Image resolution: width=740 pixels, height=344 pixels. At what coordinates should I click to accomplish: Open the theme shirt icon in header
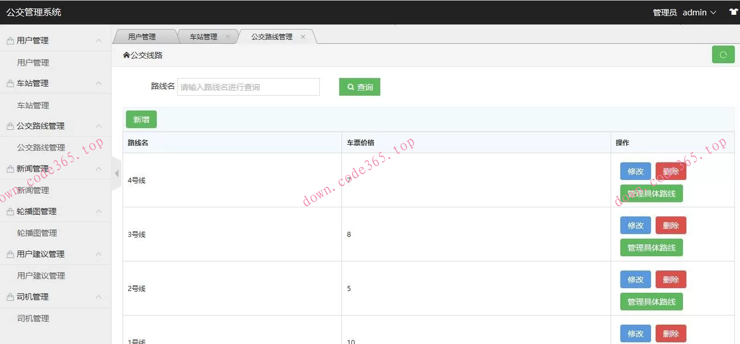[734, 12]
